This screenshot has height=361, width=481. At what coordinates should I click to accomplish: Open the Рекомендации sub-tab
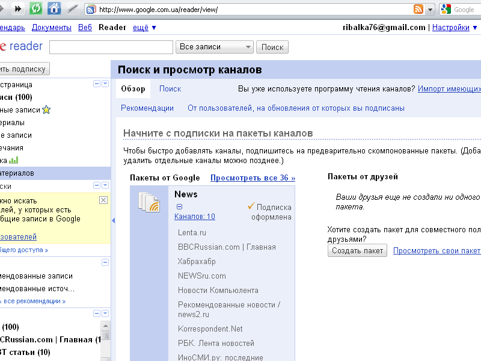pyautogui.click(x=147, y=108)
